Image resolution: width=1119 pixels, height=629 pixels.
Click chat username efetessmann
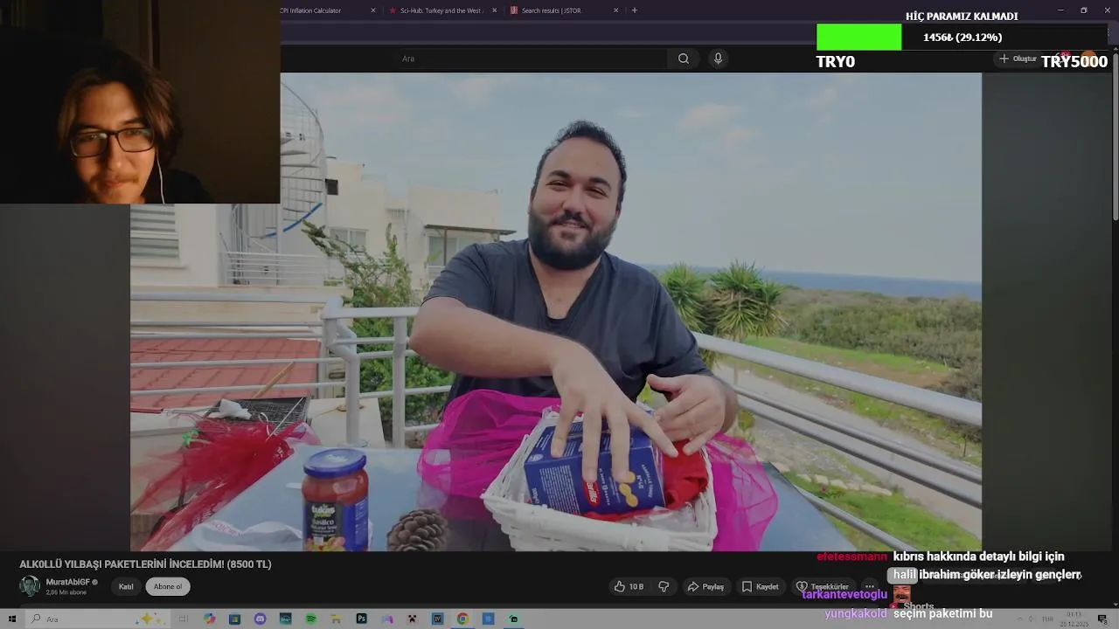851,556
